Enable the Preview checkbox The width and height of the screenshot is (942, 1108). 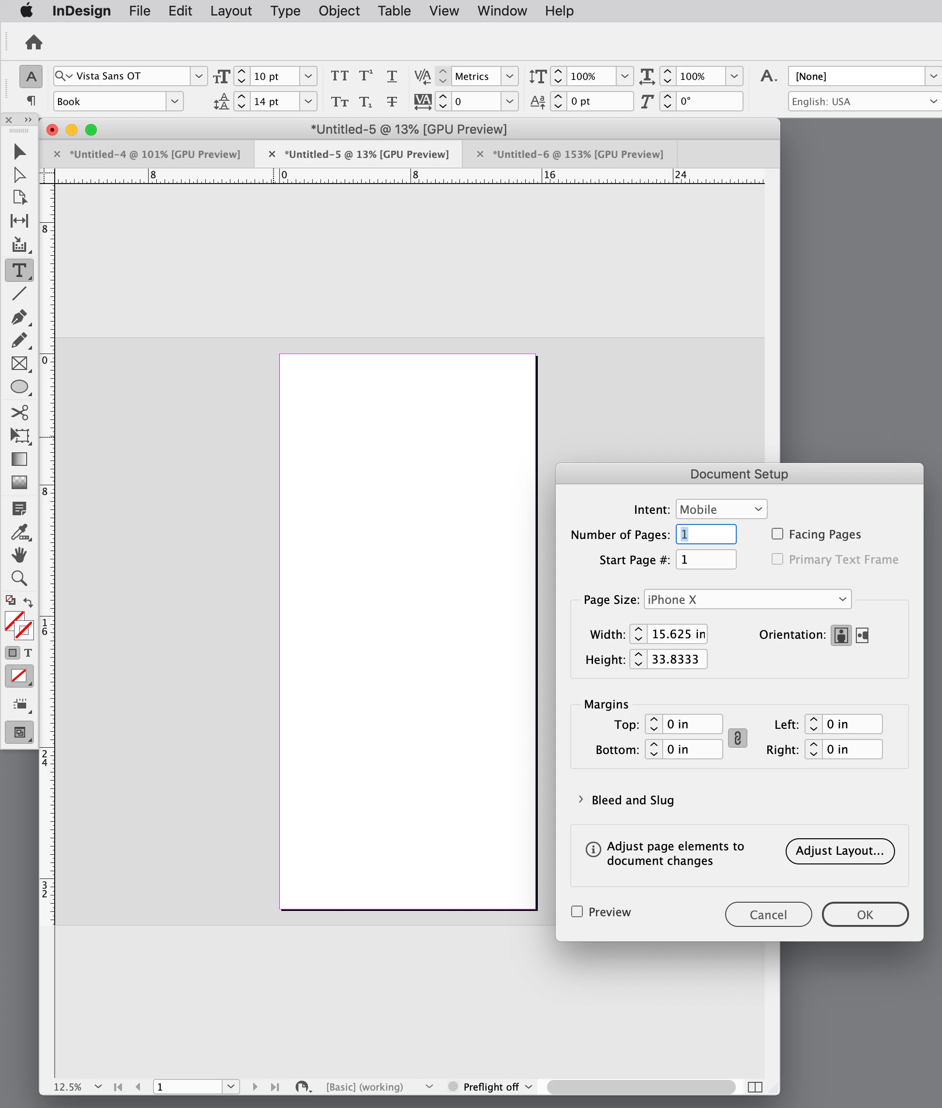577,911
